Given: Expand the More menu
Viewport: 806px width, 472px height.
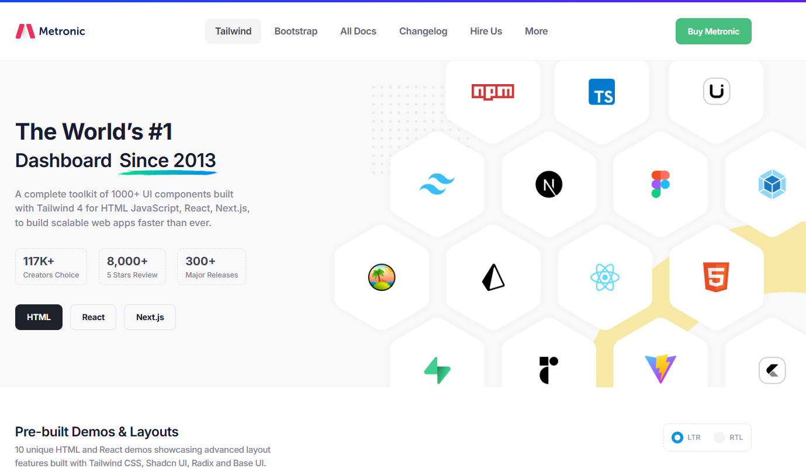Looking at the screenshot, I should point(536,32).
